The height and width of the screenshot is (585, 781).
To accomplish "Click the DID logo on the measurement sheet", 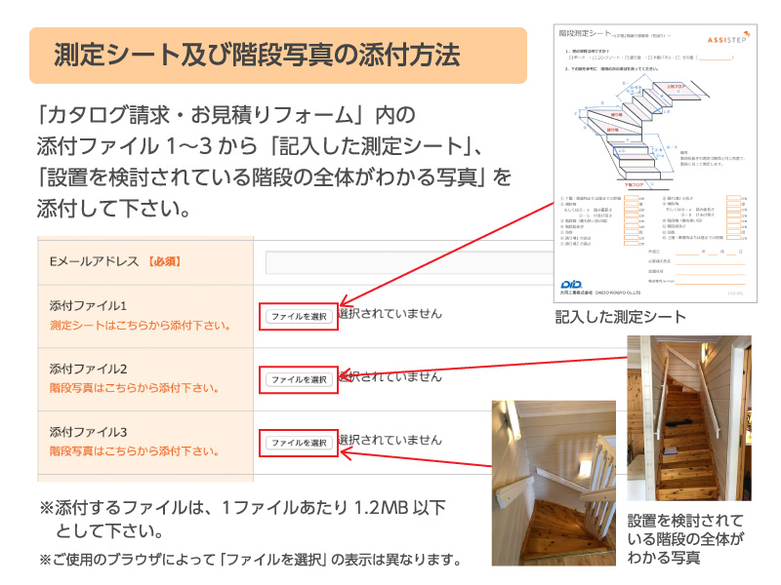I will [571, 285].
